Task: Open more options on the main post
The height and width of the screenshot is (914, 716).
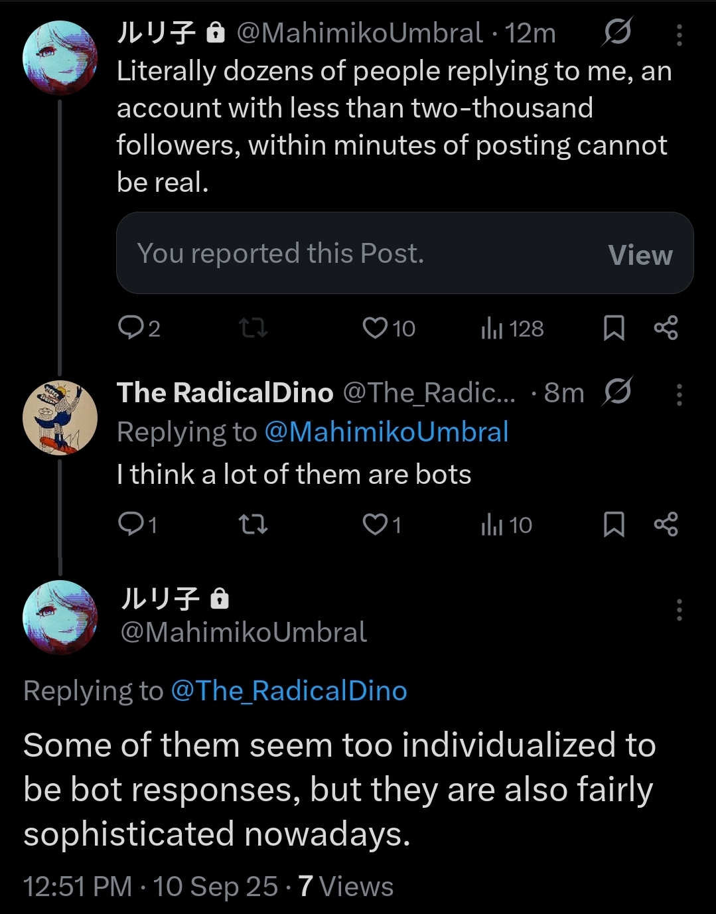Action: 679,609
